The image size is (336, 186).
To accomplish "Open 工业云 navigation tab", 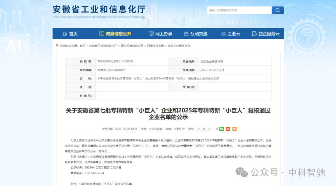I will pyautogui.click(x=231, y=34).
